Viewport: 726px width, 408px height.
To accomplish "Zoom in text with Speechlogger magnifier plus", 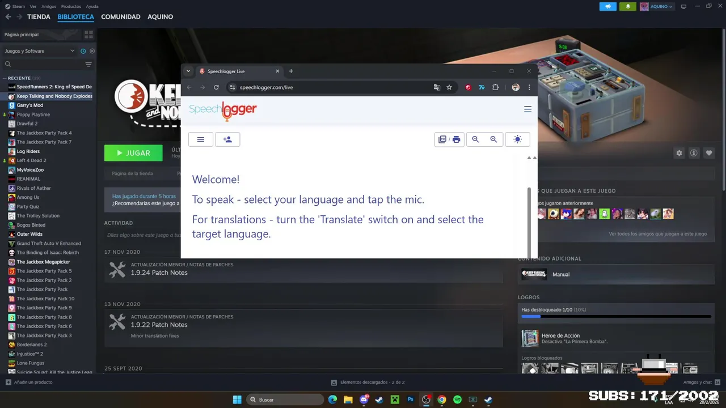I will (x=493, y=139).
